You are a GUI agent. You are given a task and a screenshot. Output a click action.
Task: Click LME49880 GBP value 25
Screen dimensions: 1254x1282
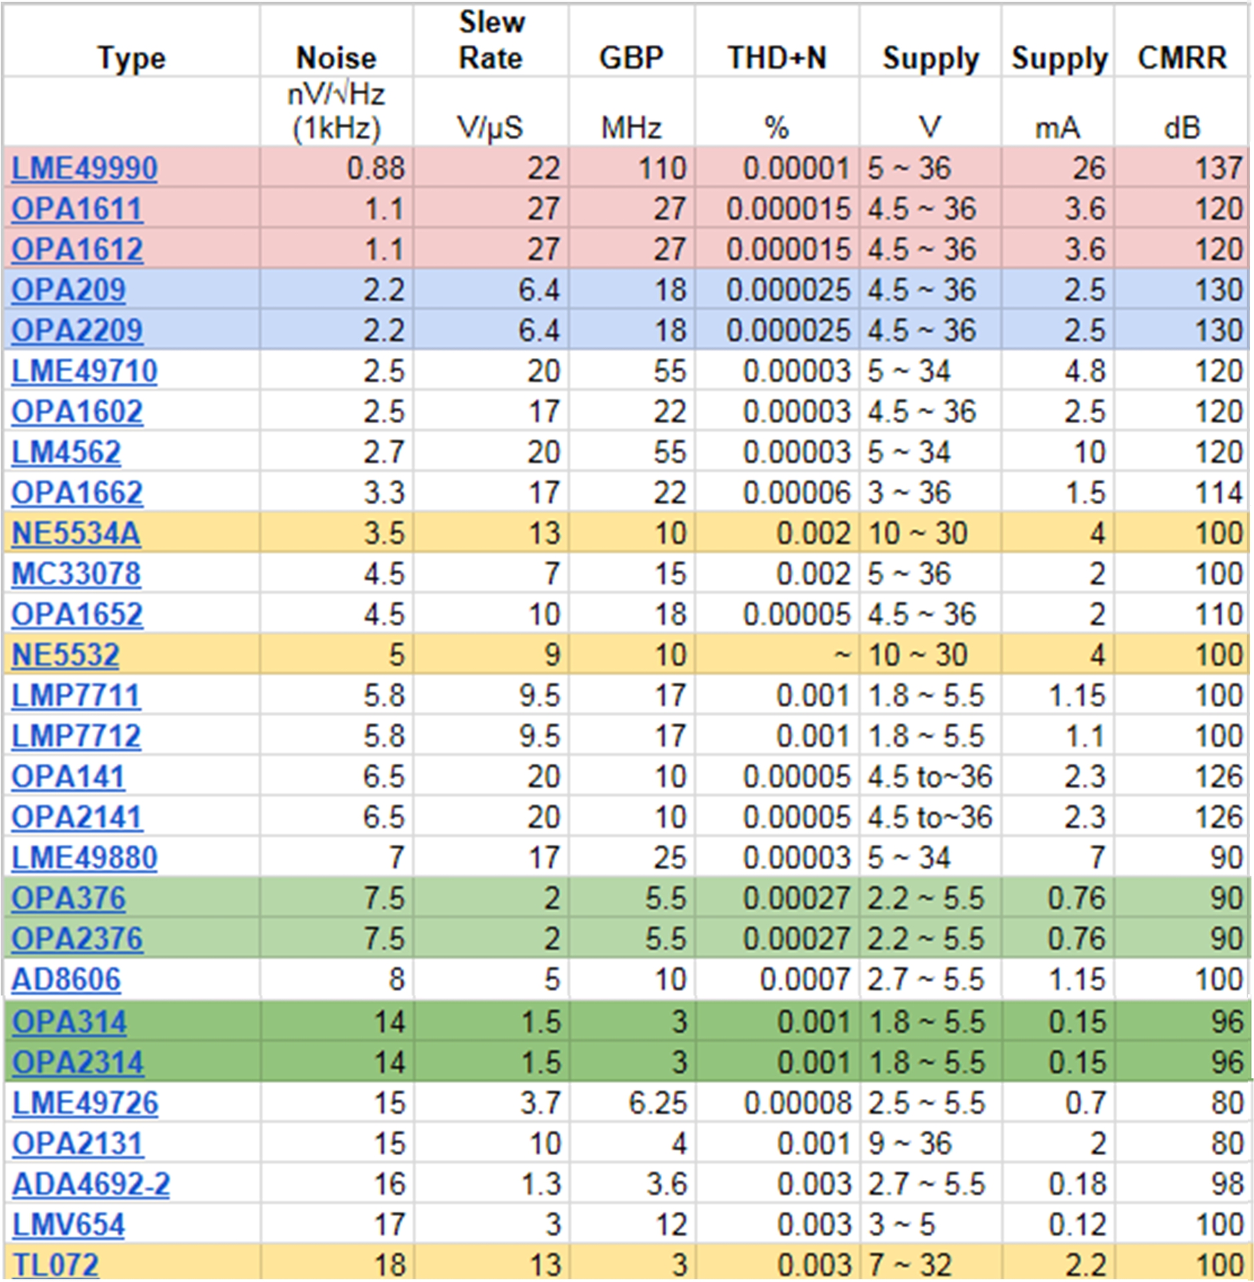point(670,858)
